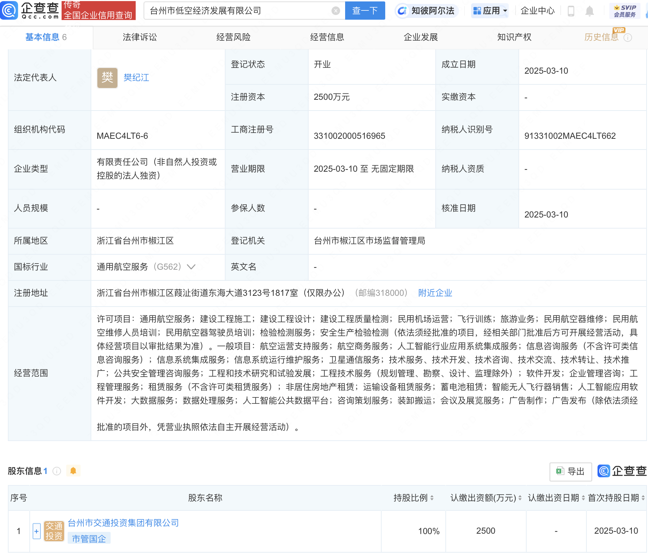Open the mobile phone app icon
The height and width of the screenshot is (553, 648).
[571, 11]
